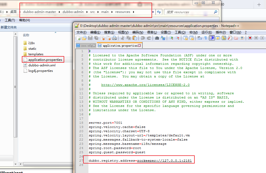
Task: Open the Apache LICENSE-2.0 link in editor
Action: 145,85
